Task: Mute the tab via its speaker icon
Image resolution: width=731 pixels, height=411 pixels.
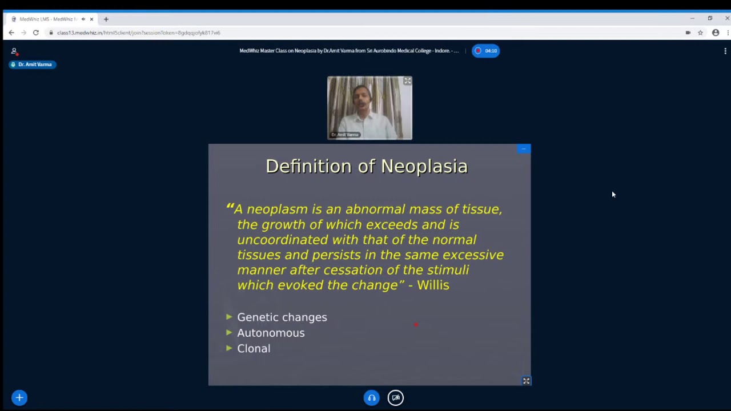Action: click(x=83, y=19)
